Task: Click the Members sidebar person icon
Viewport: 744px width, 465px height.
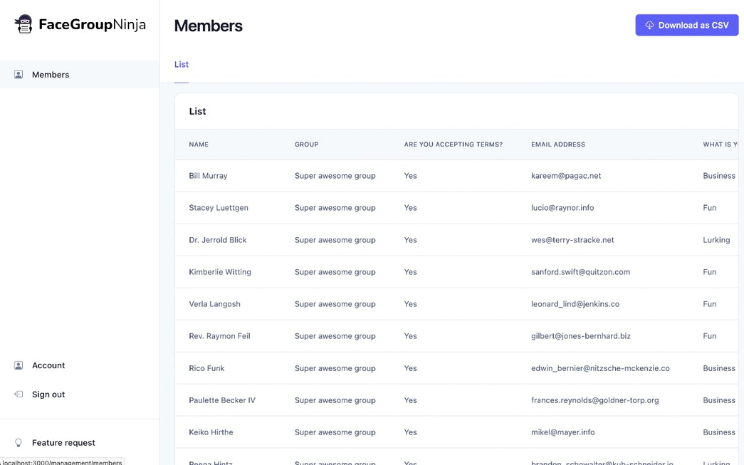Action: click(19, 75)
